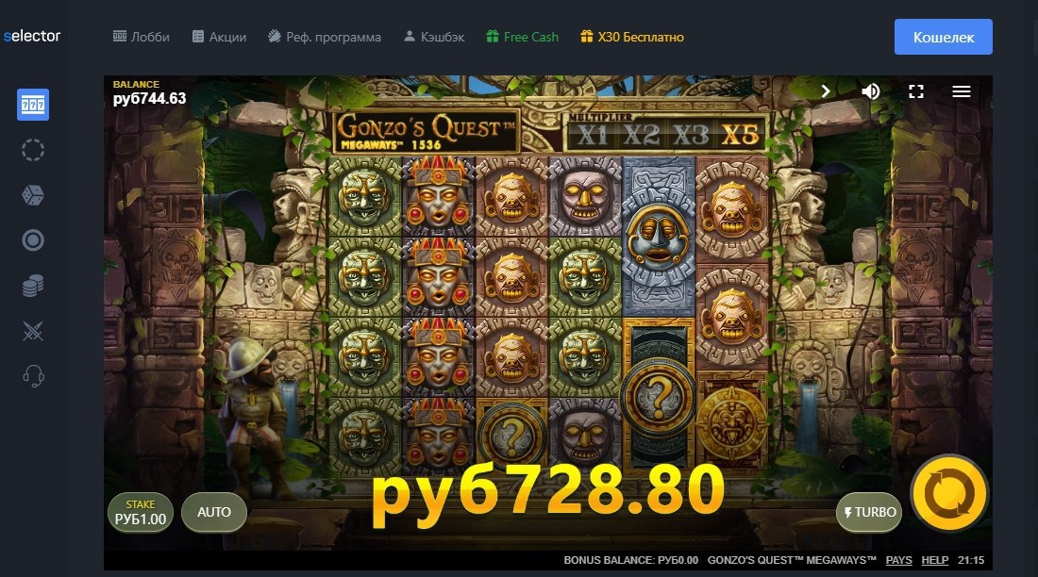The width and height of the screenshot is (1038, 577).
Task: Open the Auto spin settings
Action: (x=214, y=512)
